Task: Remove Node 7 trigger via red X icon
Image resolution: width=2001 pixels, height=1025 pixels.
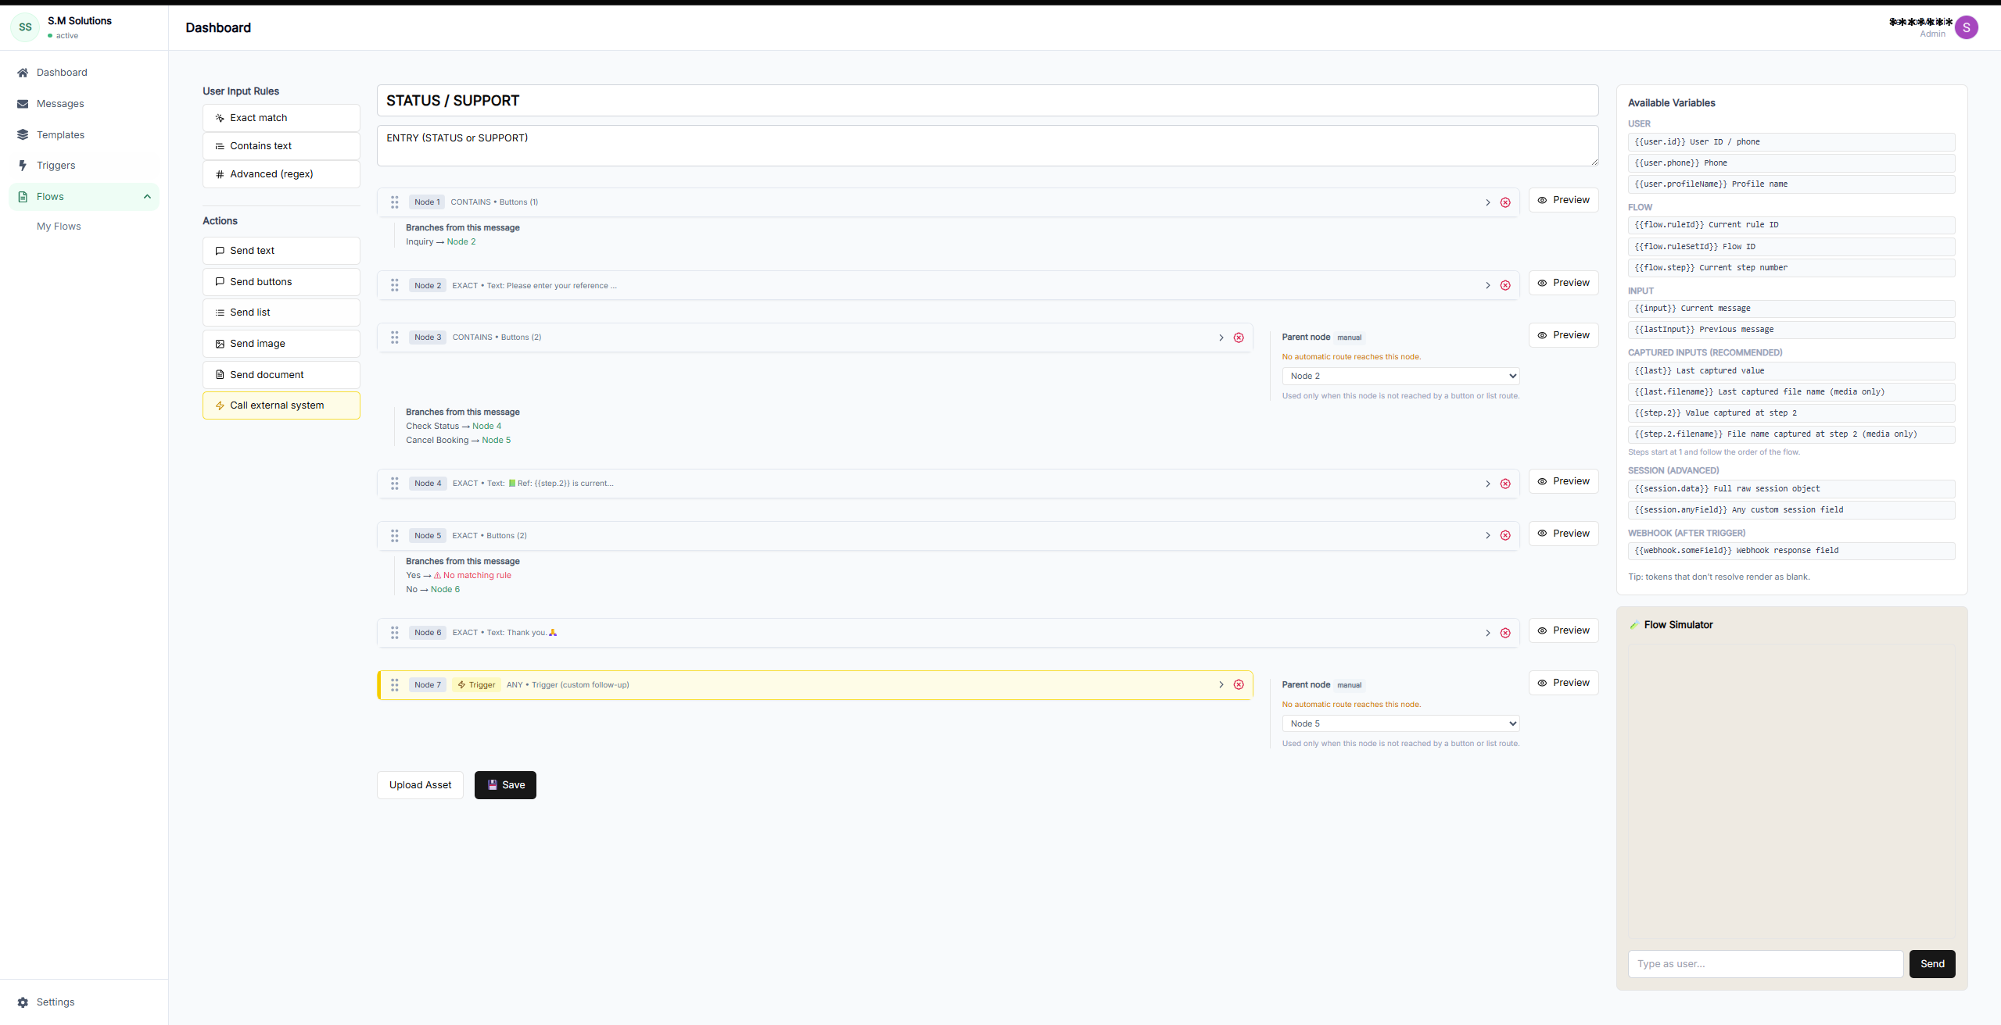Action: pos(1239,684)
